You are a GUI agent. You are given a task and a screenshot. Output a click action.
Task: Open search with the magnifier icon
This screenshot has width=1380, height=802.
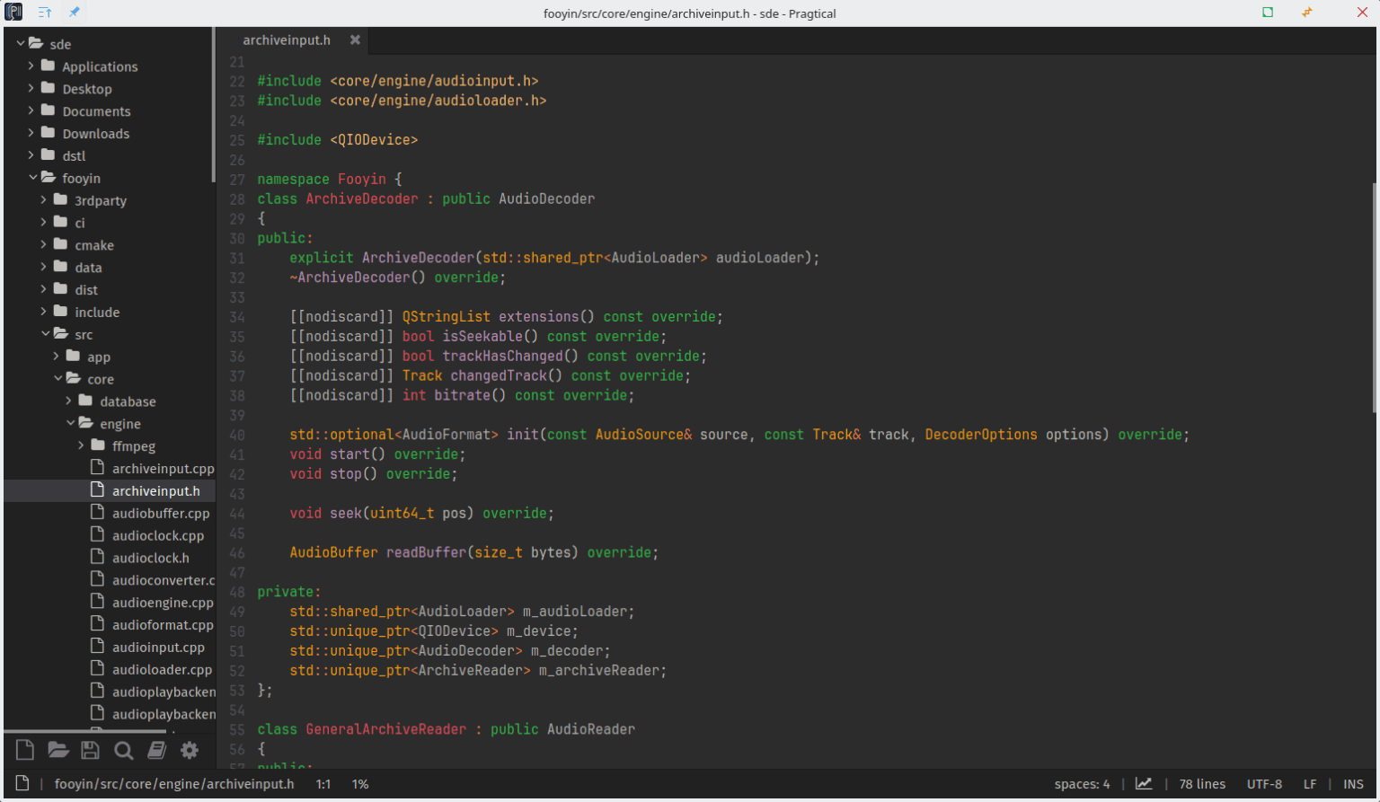click(x=124, y=751)
